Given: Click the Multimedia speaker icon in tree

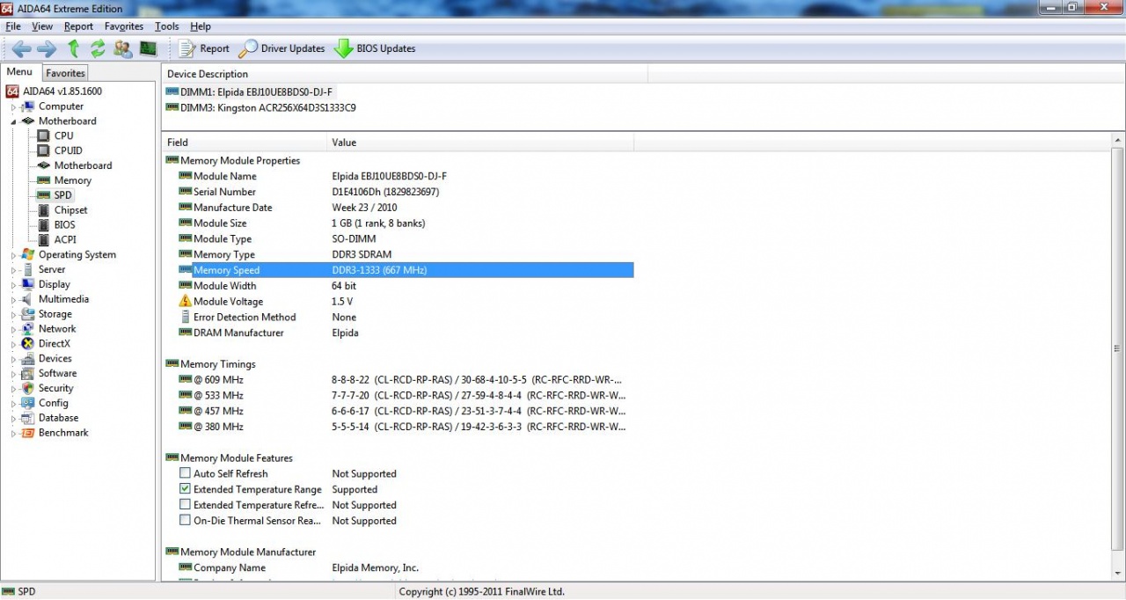Looking at the screenshot, I should [x=28, y=299].
